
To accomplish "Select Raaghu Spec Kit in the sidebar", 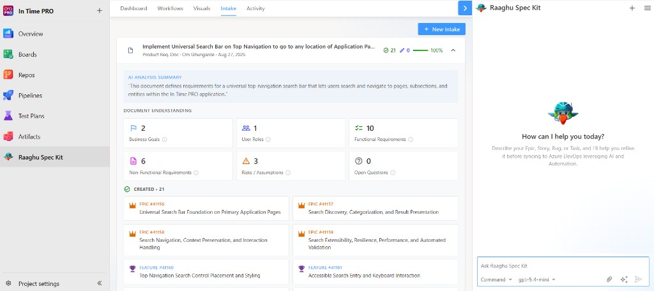I will click(55, 157).
